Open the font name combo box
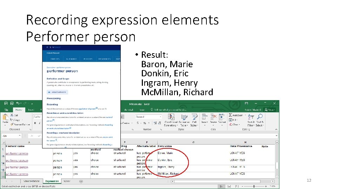Viewport: 337px width, 189px height. 38,117
